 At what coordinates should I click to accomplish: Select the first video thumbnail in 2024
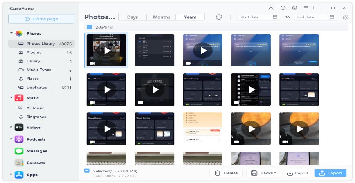106,50
